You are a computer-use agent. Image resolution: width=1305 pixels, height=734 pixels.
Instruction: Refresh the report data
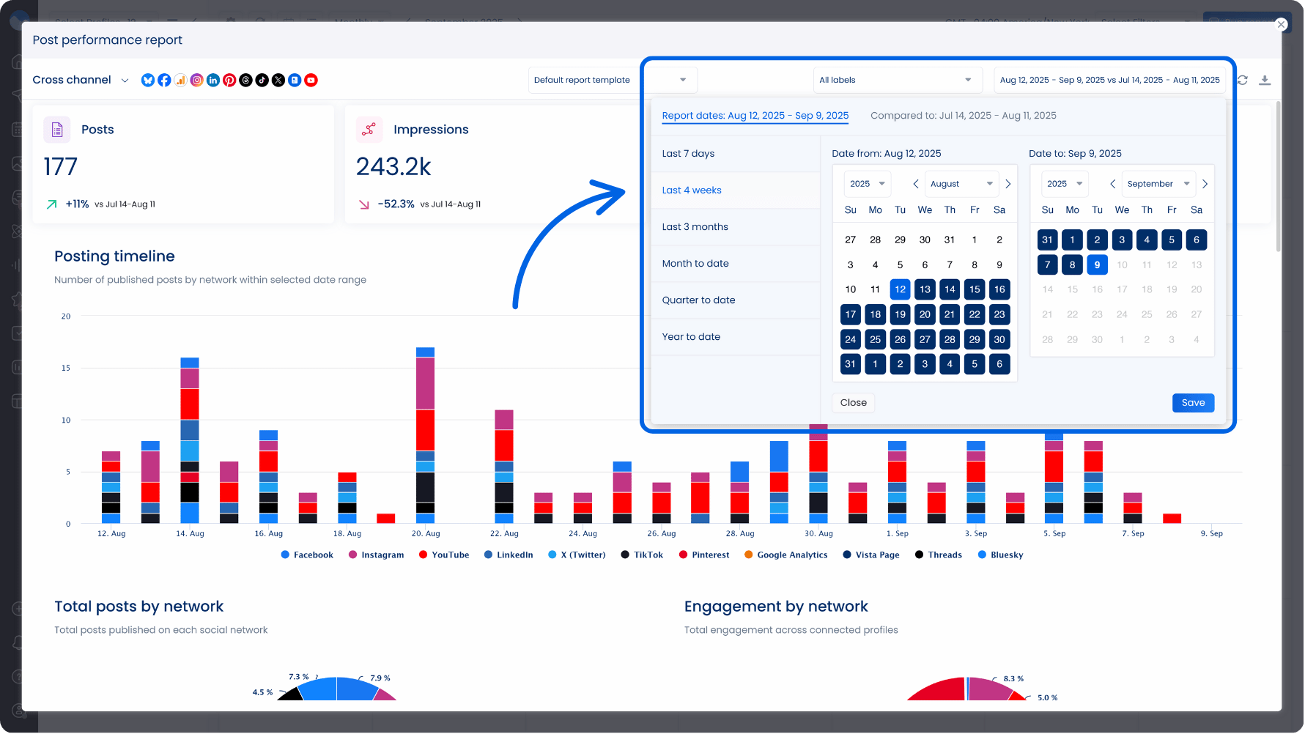pos(1243,80)
